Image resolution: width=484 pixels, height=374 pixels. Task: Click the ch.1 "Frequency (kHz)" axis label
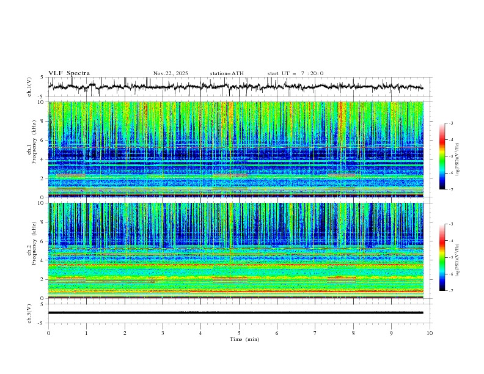[34, 142]
